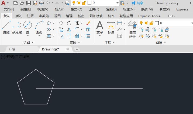Select the Circle (圆) tool
The image size is (193, 114).
[x=28, y=27]
